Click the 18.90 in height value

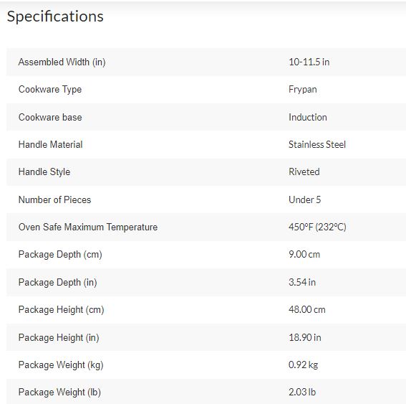[x=305, y=337]
